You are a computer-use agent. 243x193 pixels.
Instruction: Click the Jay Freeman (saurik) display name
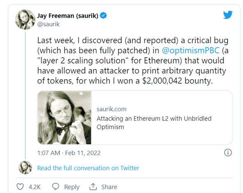click(x=68, y=16)
